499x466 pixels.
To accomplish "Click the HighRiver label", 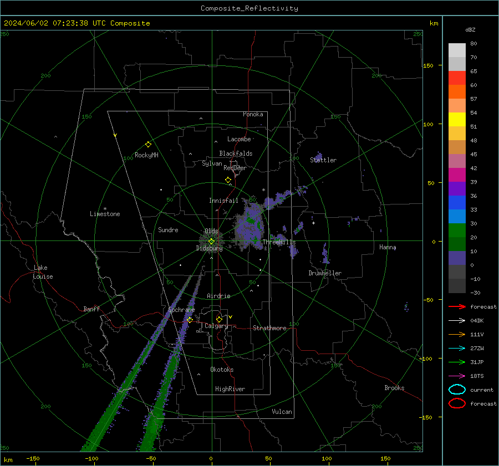I will pyautogui.click(x=230, y=389).
